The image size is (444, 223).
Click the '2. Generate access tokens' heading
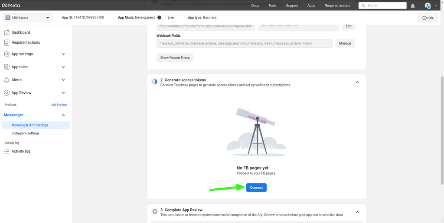click(x=183, y=80)
